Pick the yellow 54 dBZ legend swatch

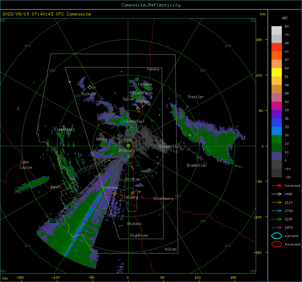tap(276, 72)
